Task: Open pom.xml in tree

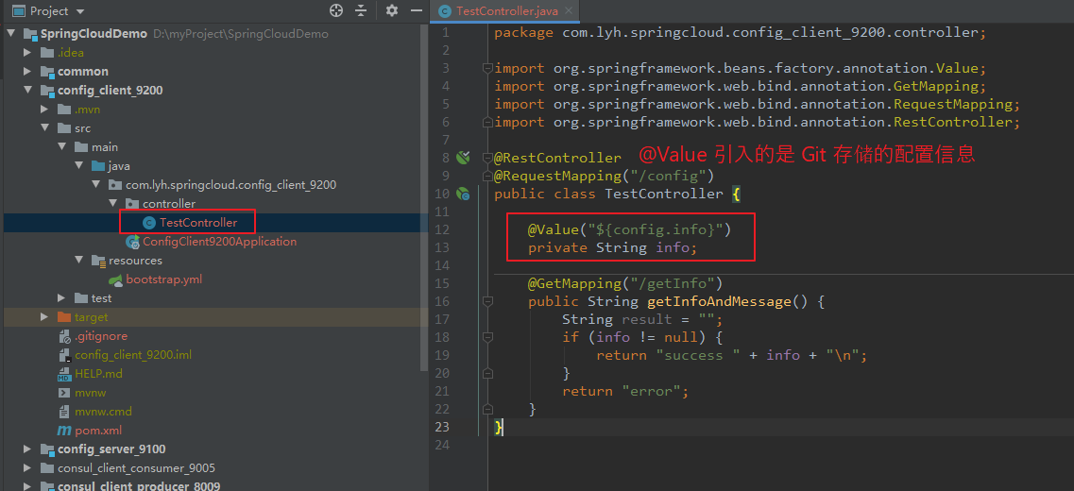Action: (x=98, y=431)
